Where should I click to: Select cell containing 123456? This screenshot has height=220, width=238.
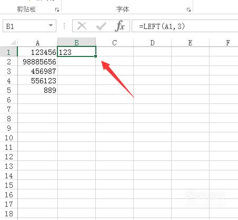[x=37, y=52]
